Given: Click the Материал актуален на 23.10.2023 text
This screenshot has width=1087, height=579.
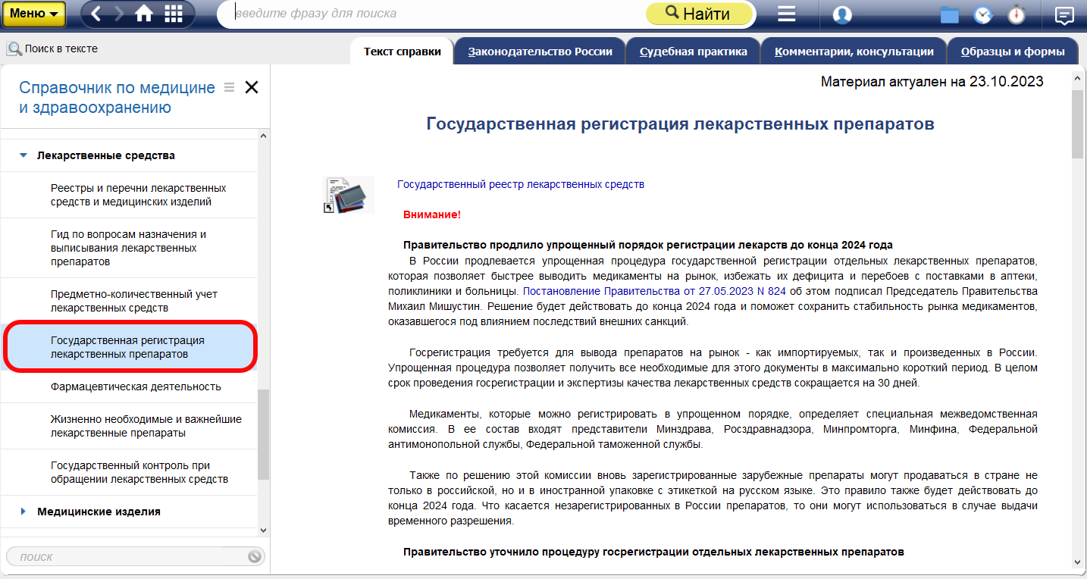Looking at the screenshot, I should coord(932,82).
